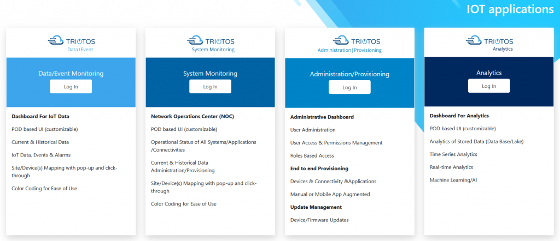This screenshot has width=560, height=241.
Task: Click 'Devices & Connectivity &Applications' line
Action: coord(333,181)
